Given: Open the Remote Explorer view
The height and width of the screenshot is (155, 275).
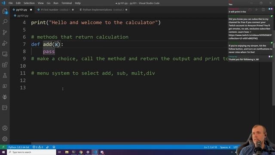Looking at the screenshot, I should tap(5, 54).
